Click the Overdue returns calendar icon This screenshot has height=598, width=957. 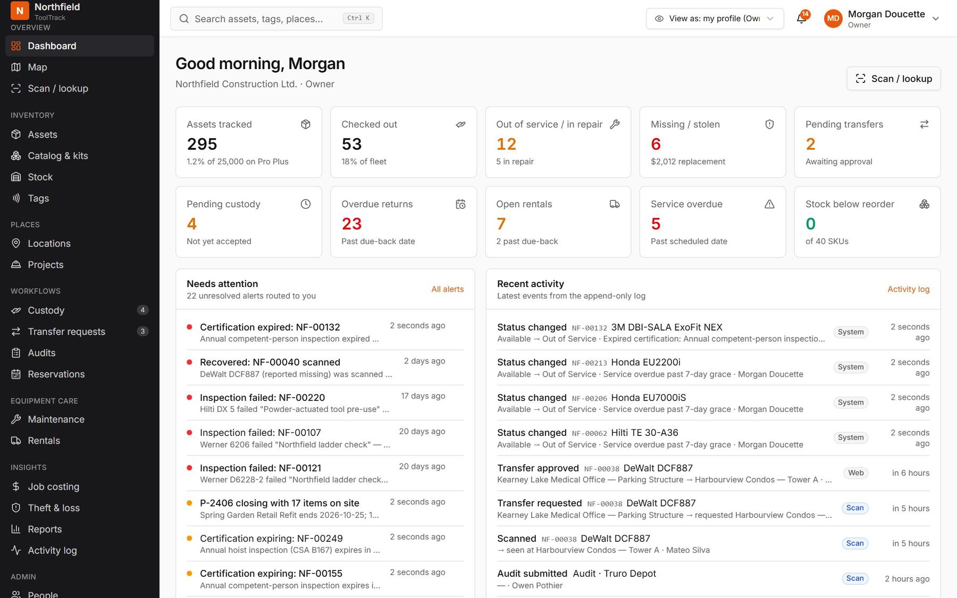tap(460, 204)
